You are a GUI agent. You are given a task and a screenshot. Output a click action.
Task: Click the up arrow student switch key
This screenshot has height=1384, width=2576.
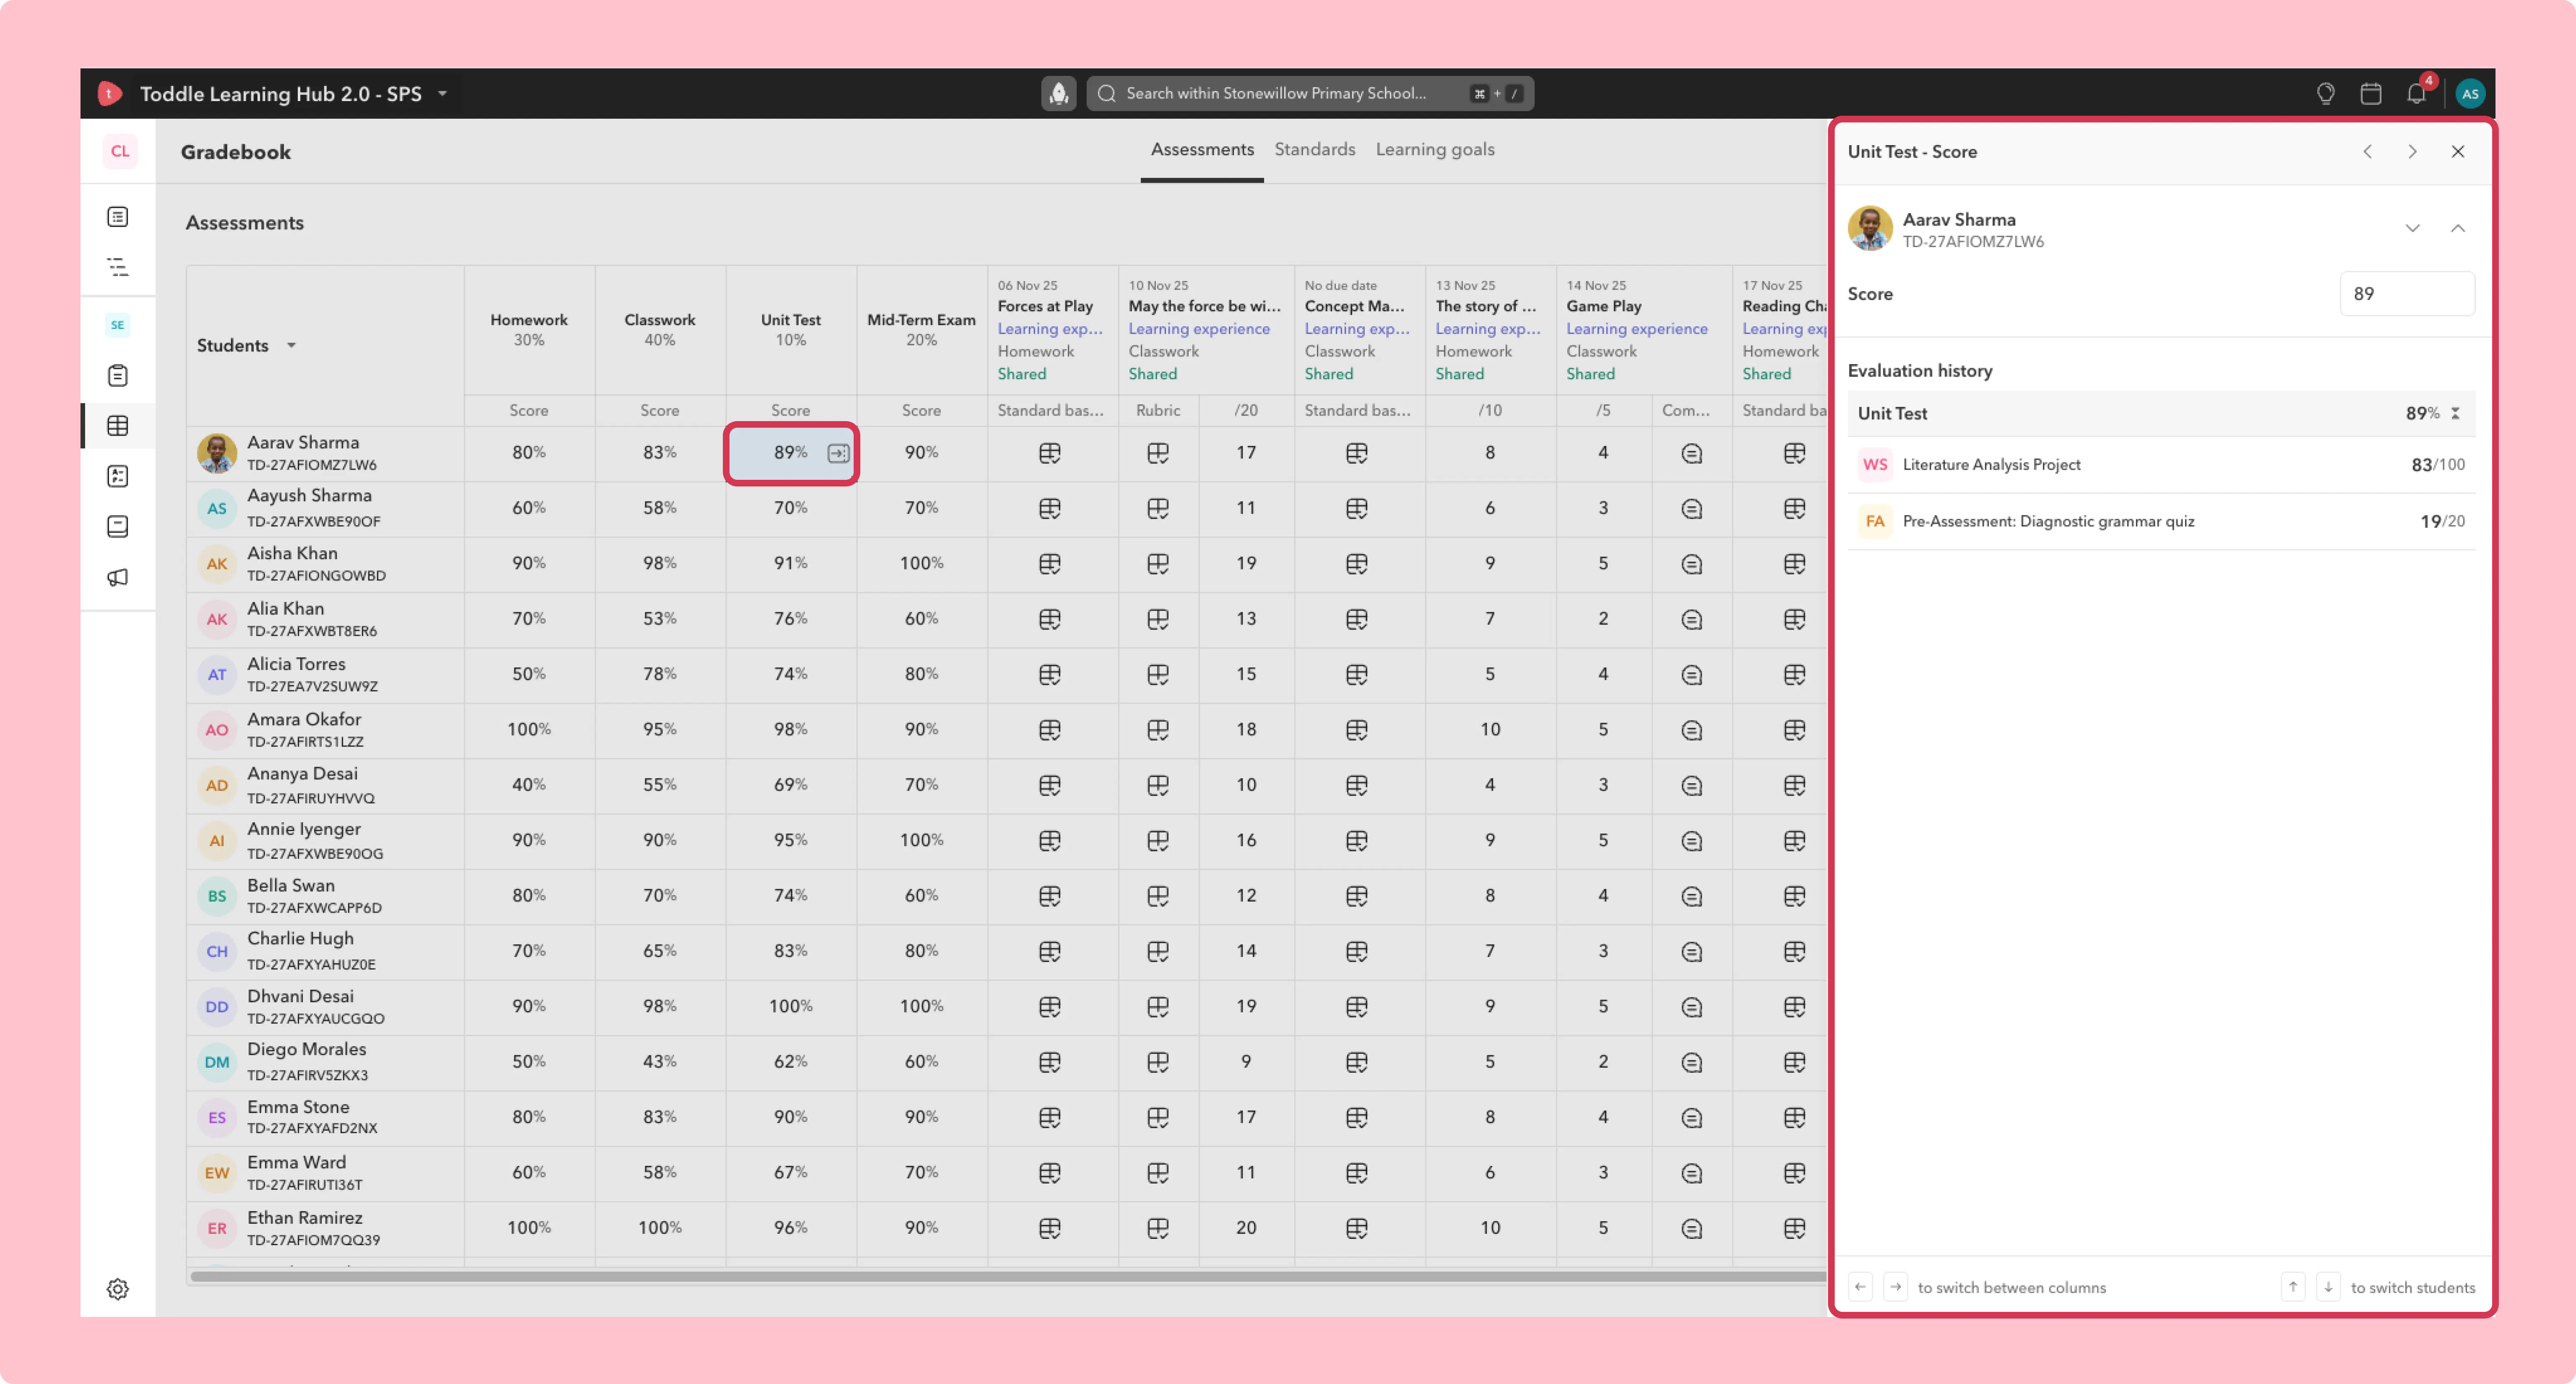pyautogui.click(x=2293, y=1288)
